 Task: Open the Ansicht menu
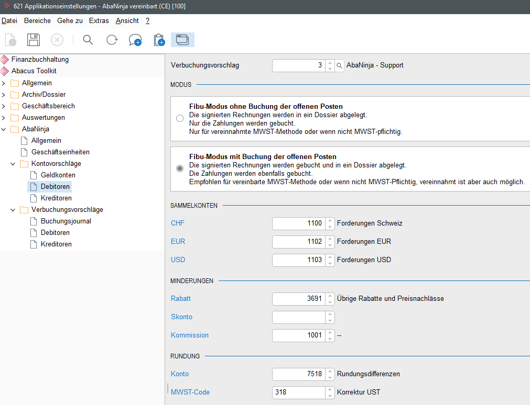pyautogui.click(x=127, y=20)
